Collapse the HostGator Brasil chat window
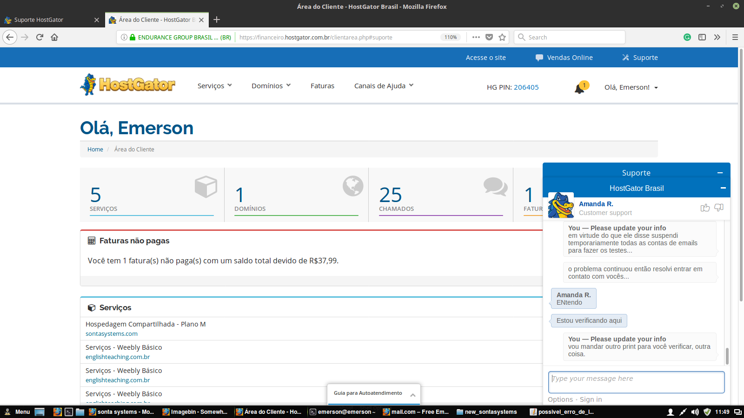The image size is (744, 418). click(723, 188)
